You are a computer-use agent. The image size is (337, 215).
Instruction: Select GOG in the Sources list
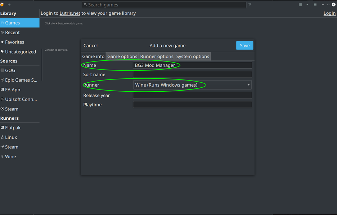[x=10, y=70]
